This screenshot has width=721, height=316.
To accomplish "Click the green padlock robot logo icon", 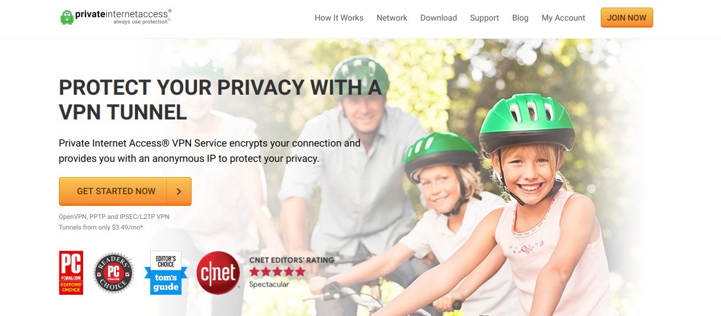I will (x=67, y=17).
